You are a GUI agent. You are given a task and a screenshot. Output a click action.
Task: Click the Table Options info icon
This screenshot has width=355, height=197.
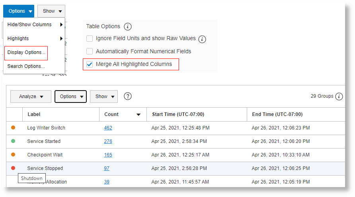[127, 27]
